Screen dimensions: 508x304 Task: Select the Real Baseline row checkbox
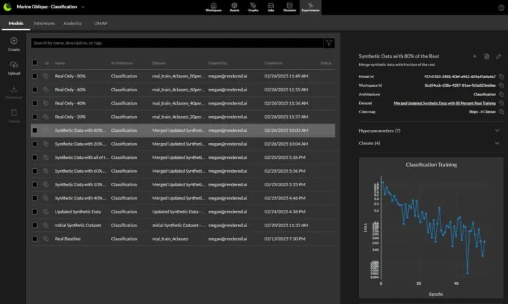pyautogui.click(x=35, y=238)
